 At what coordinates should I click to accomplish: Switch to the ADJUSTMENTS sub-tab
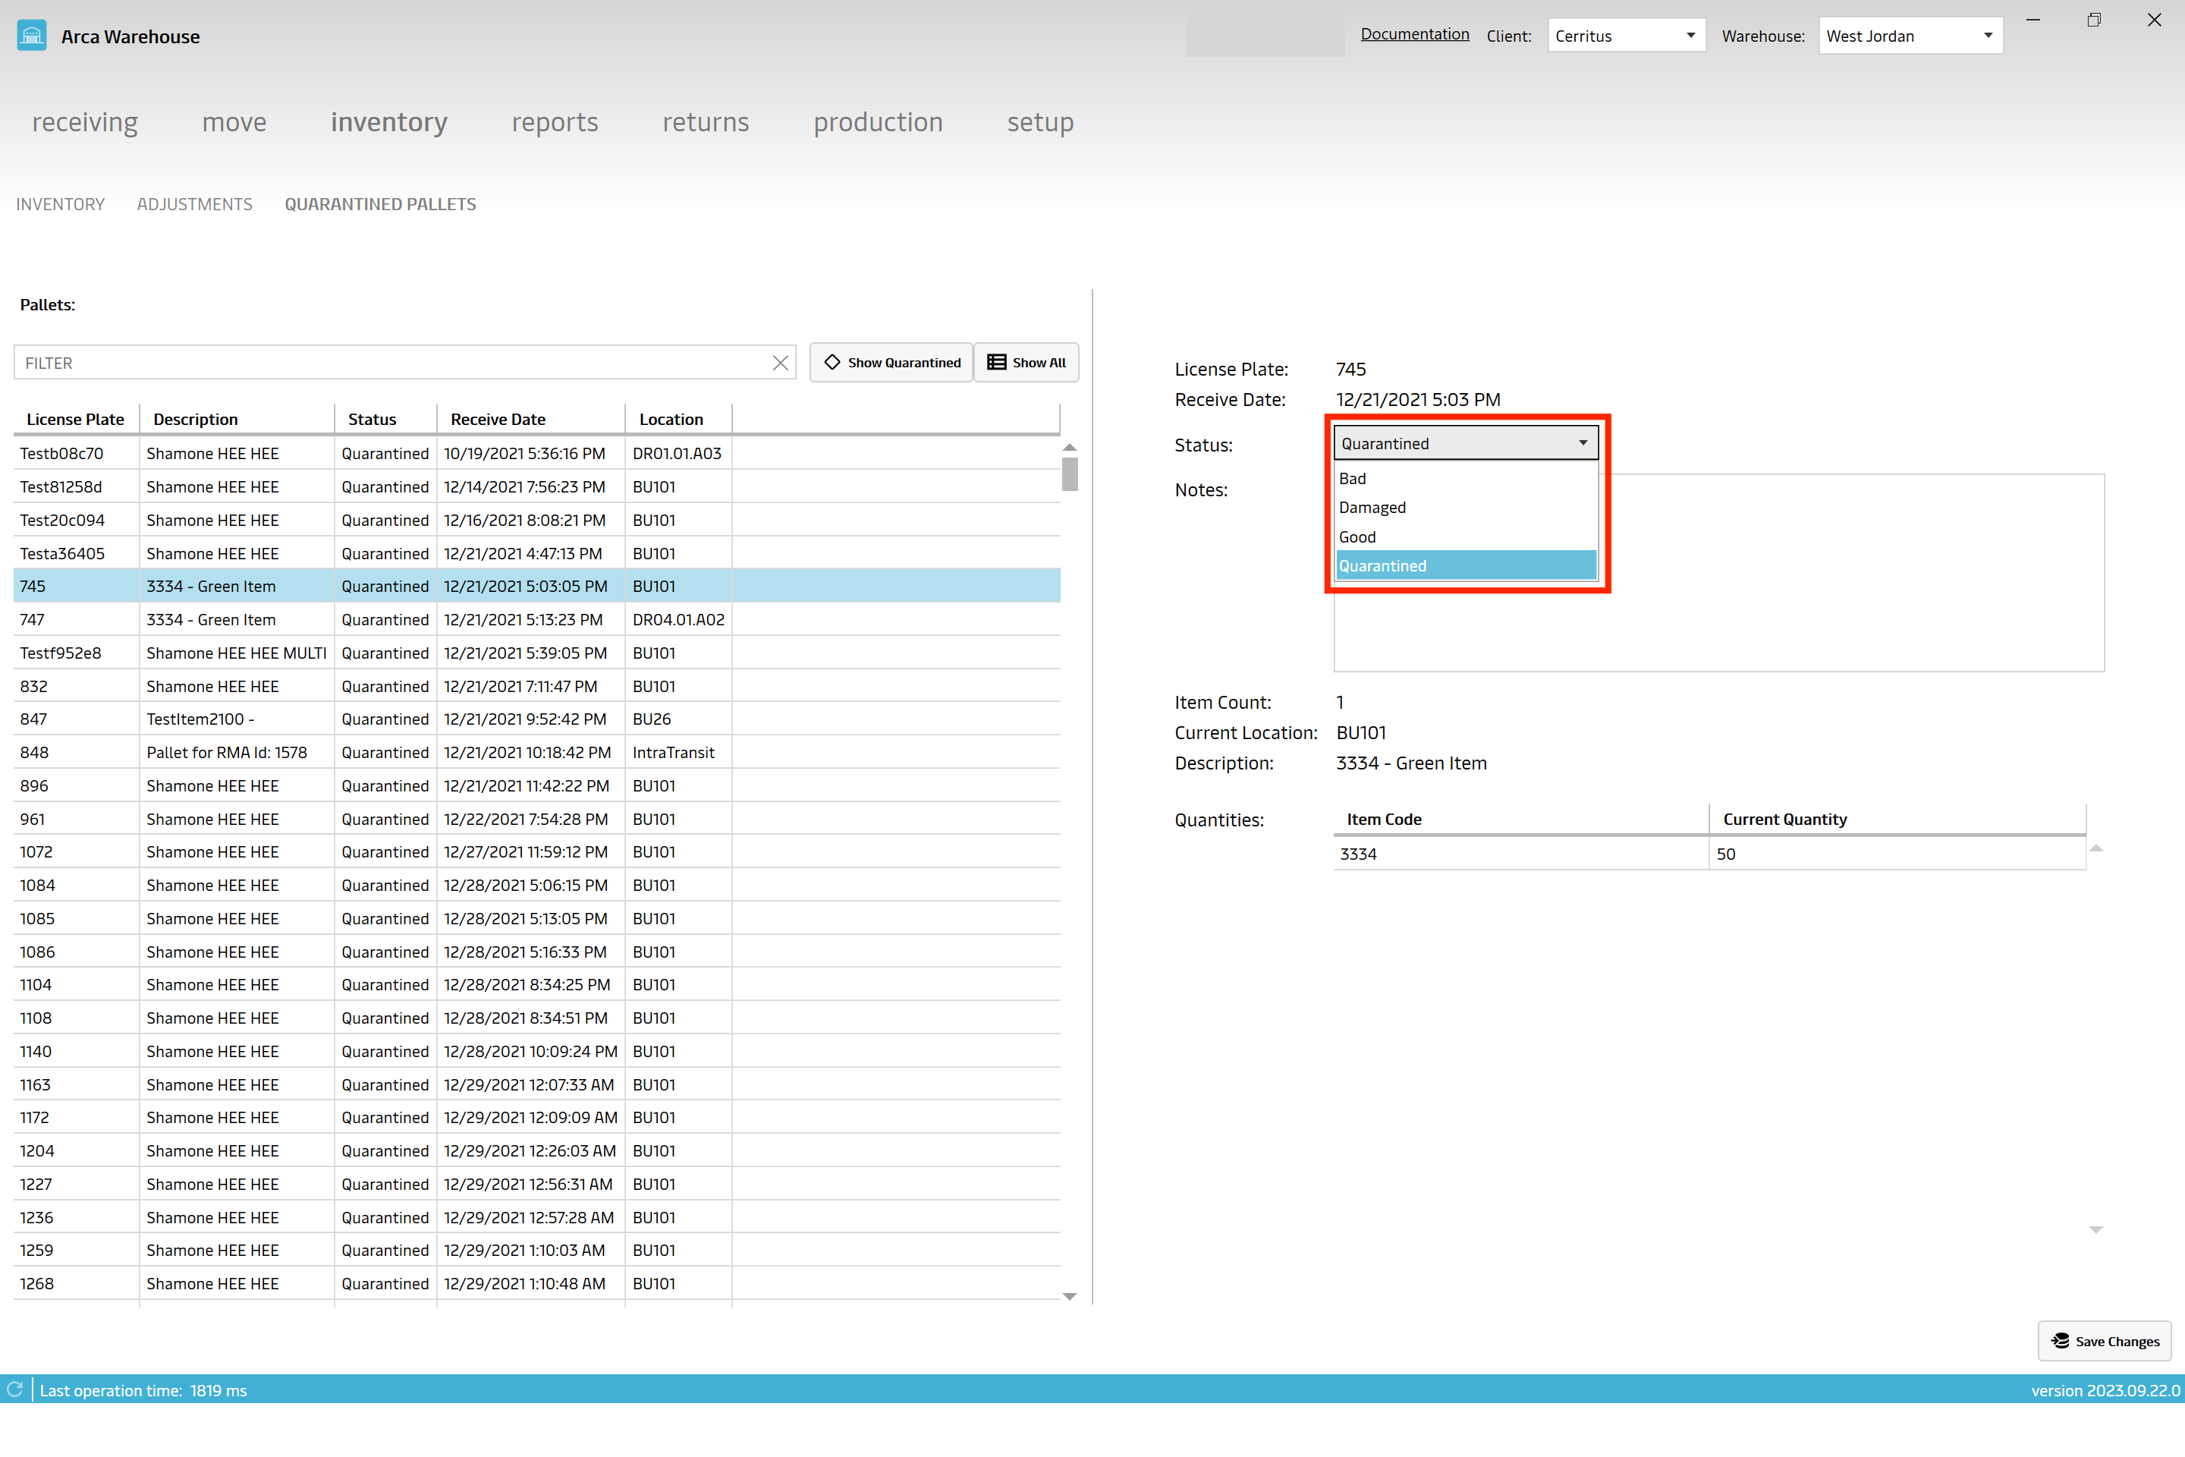195,204
